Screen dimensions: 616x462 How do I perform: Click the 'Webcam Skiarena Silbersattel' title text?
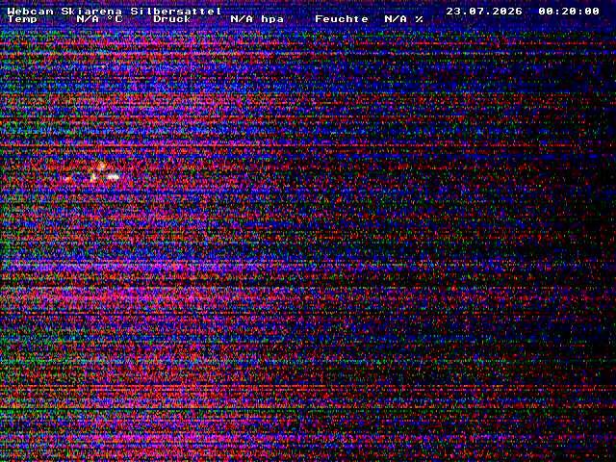coord(115,11)
